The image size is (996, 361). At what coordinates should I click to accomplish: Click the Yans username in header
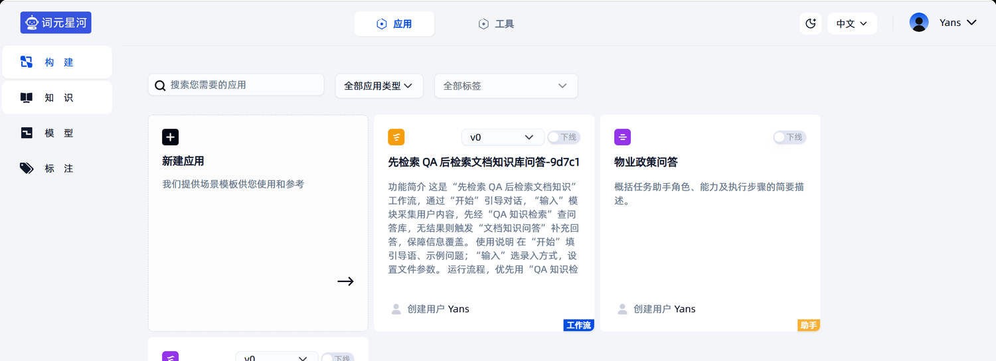[950, 23]
